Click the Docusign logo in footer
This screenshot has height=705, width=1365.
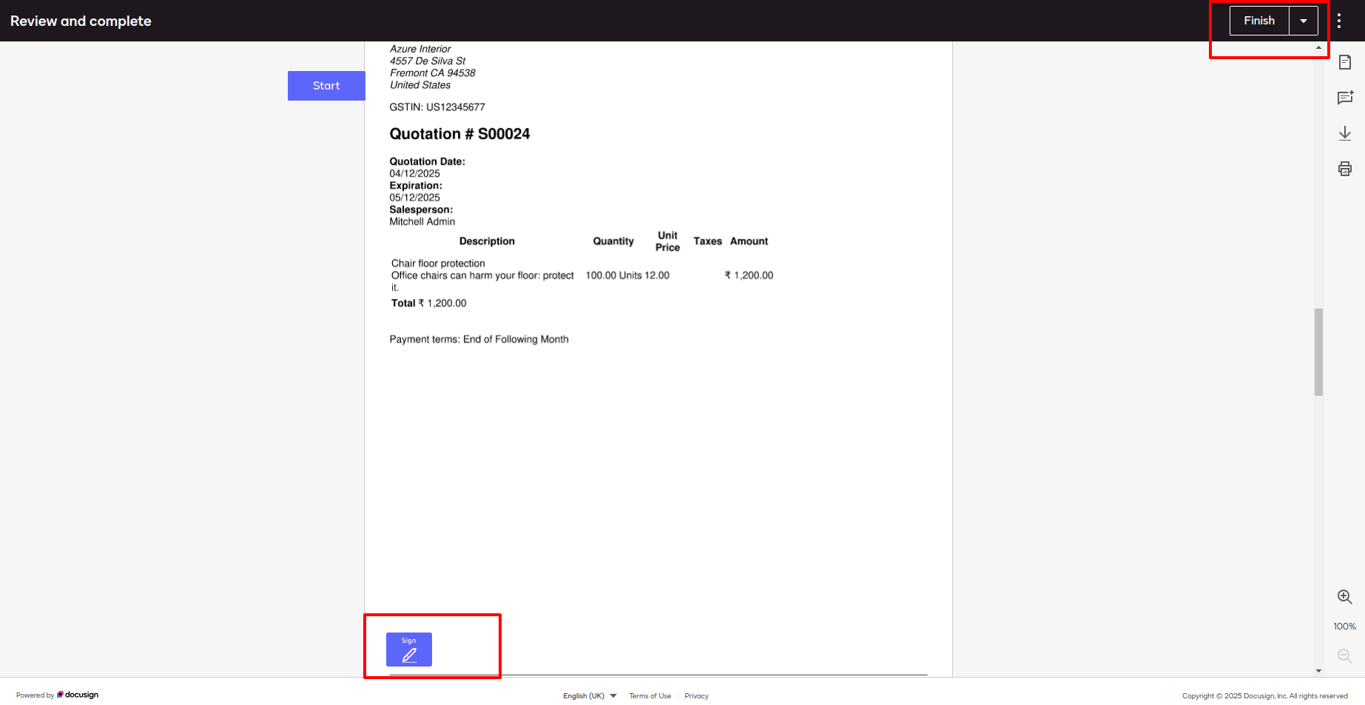click(78, 695)
